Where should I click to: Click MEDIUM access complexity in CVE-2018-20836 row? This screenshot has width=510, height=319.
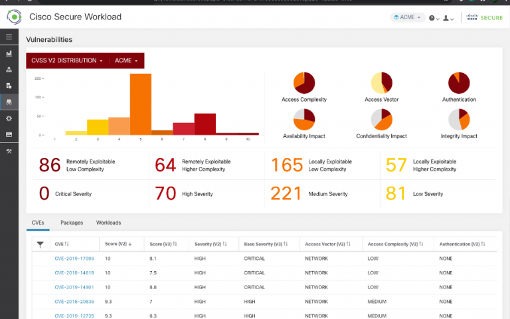pos(377,302)
